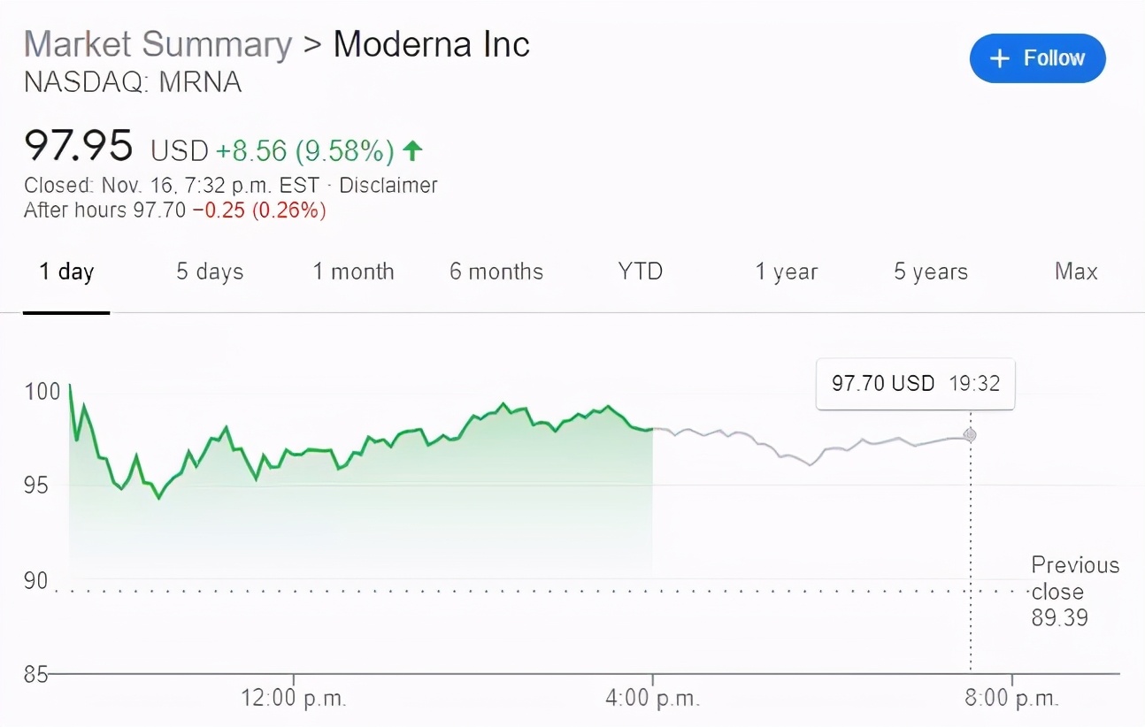Select the 1 day tab
Screen dimensions: 1145x727
pos(66,272)
